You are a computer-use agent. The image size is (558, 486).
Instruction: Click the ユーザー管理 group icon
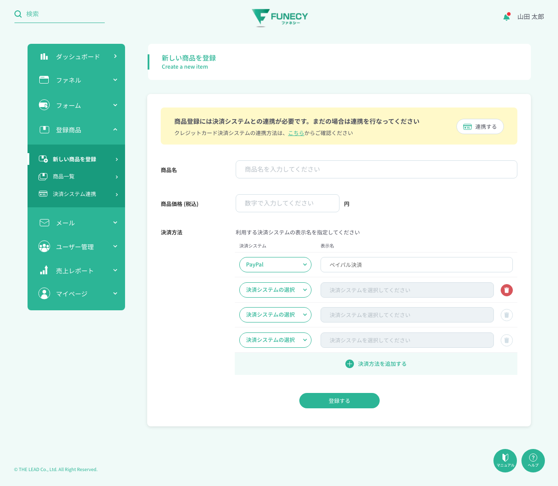point(44,247)
